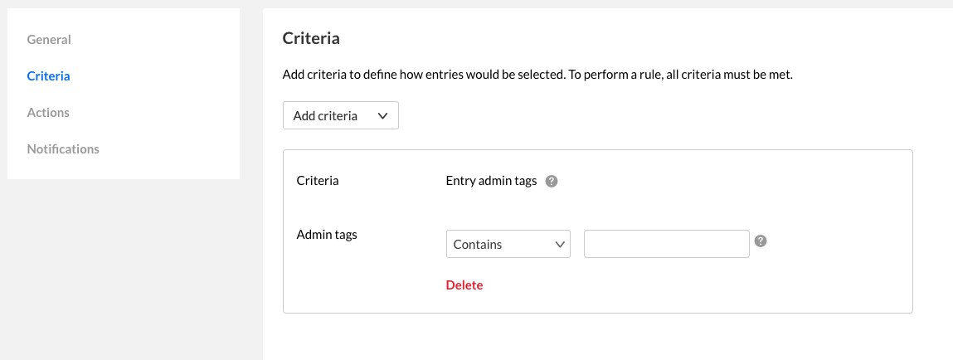Go to the Actions section
This screenshot has width=953, height=360.
(x=48, y=113)
